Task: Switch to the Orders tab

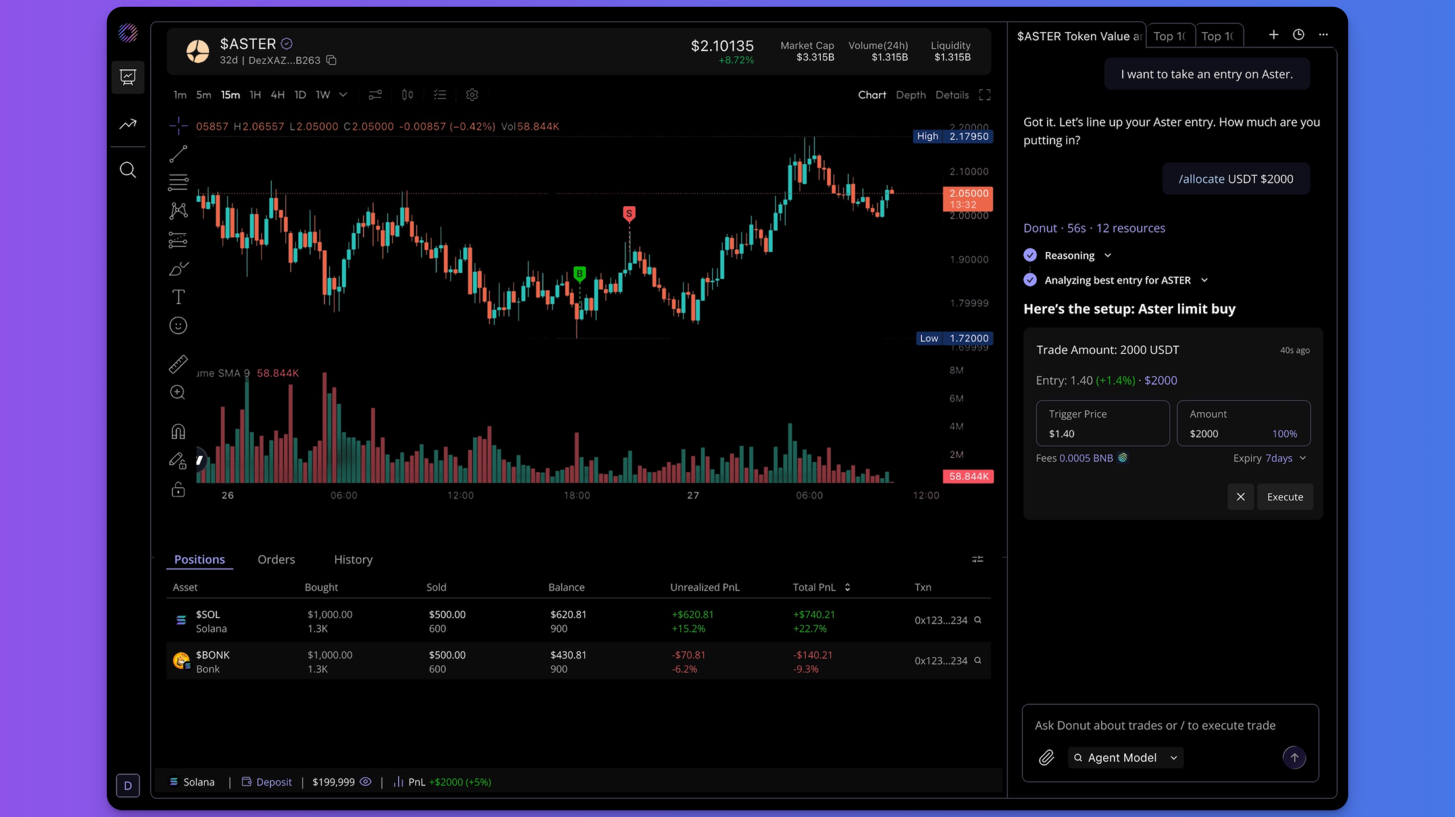Action: click(x=276, y=559)
